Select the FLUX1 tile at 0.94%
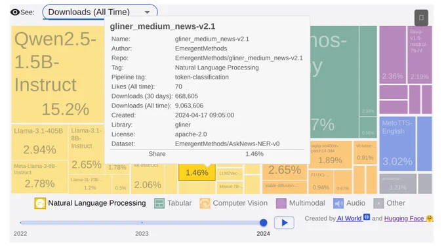 coord(321,182)
